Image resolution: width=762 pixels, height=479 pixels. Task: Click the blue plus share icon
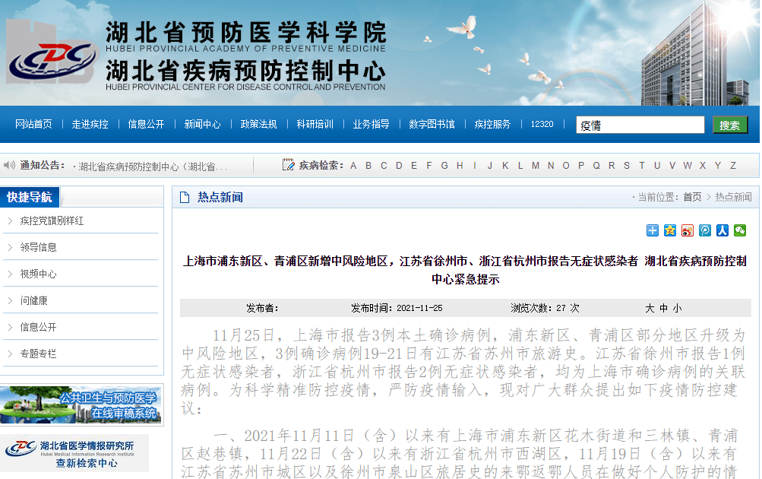pos(652,230)
